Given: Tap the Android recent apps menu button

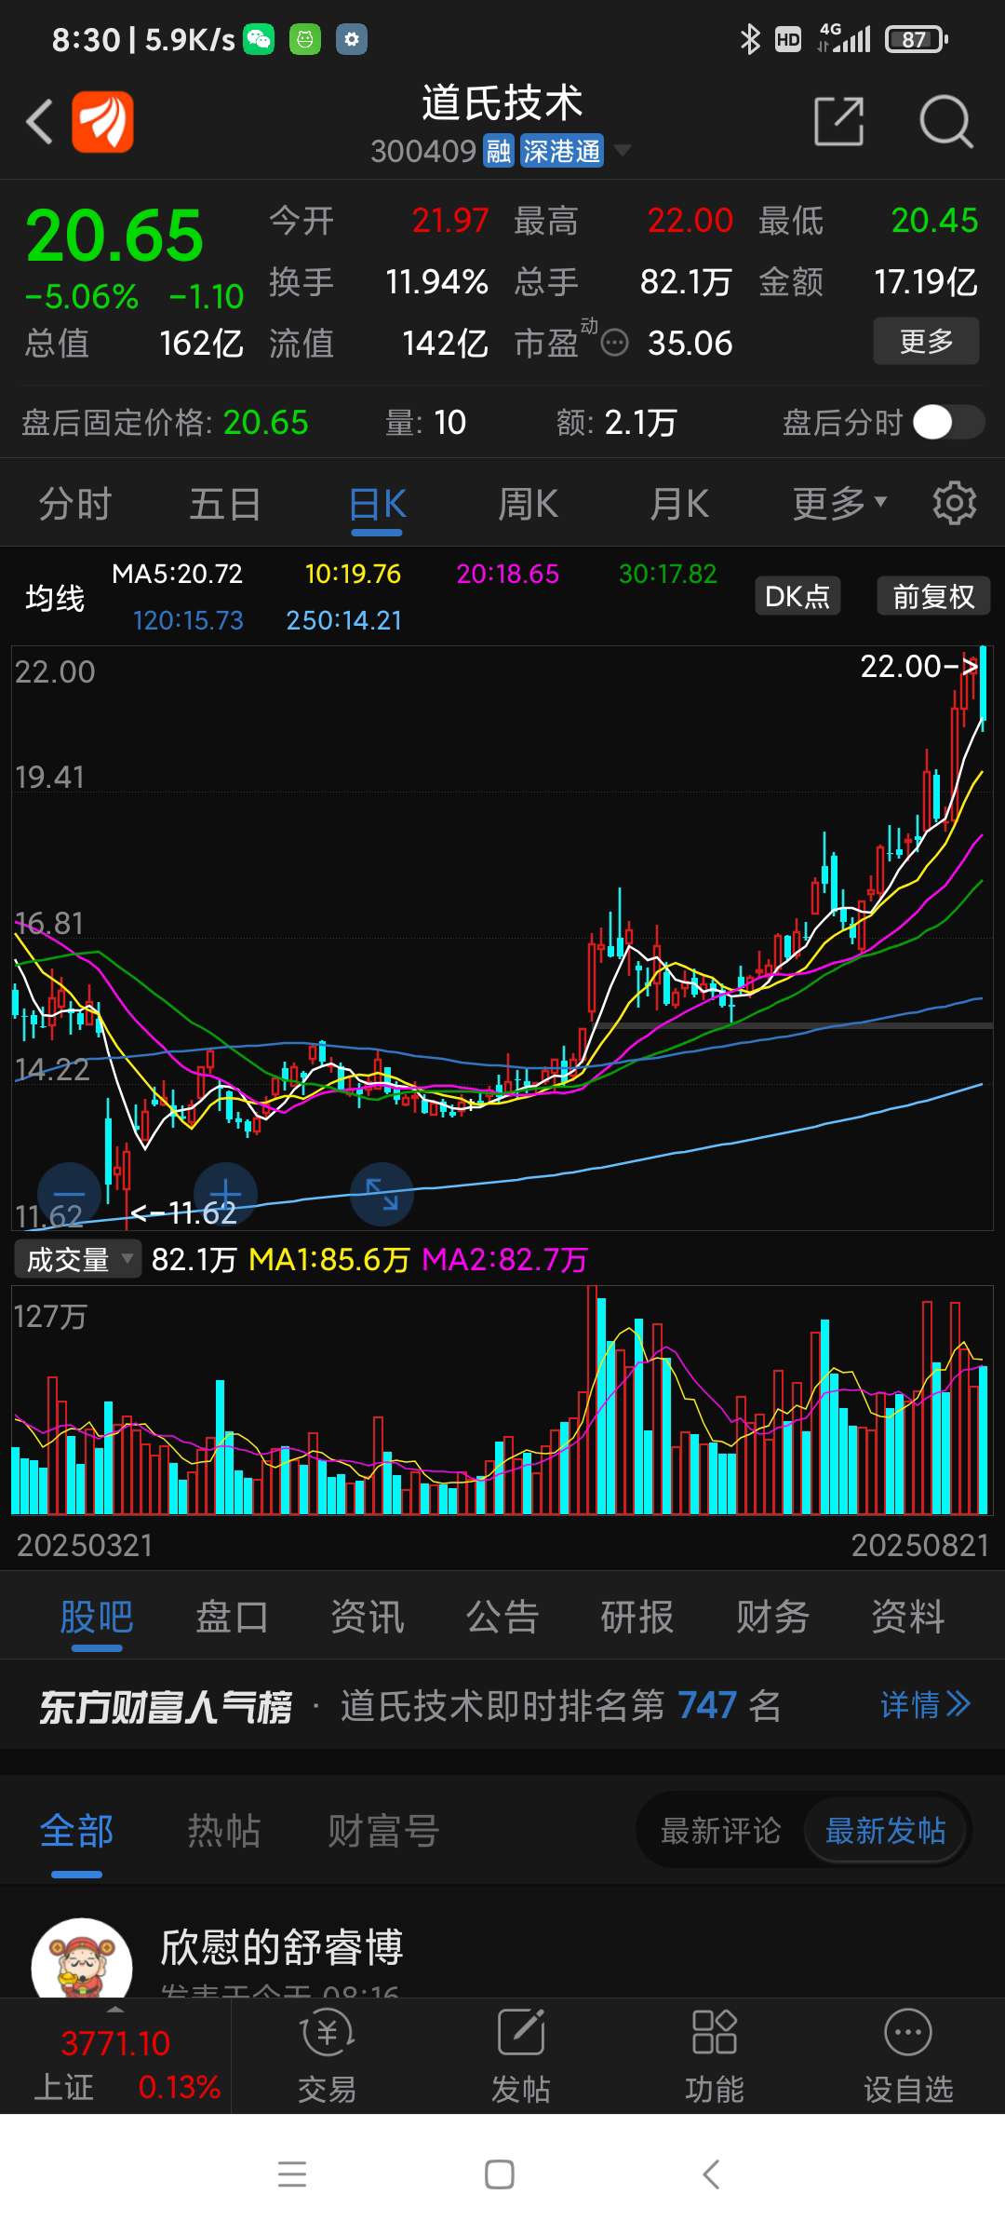Looking at the screenshot, I should pyautogui.click(x=292, y=2174).
